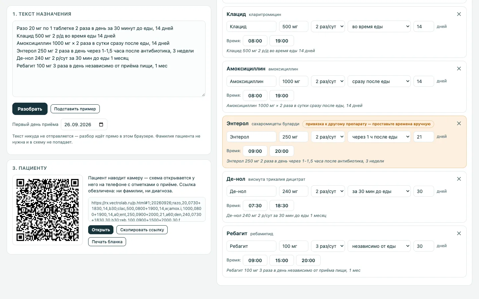Edit Энтерол days field 21
This screenshot has width=479, height=299.
coord(423,137)
